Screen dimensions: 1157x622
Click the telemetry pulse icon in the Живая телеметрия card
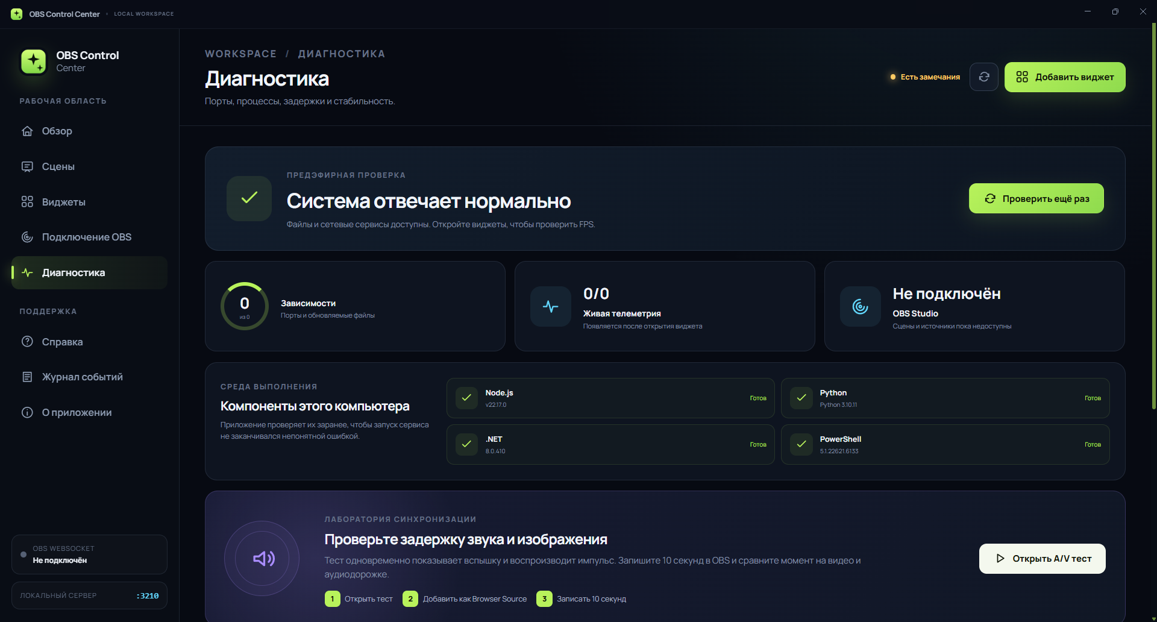[551, 306]
